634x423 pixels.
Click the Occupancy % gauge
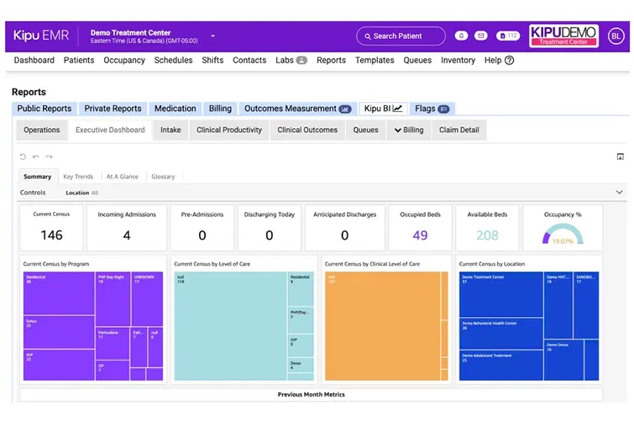click(x=562, y=234)
